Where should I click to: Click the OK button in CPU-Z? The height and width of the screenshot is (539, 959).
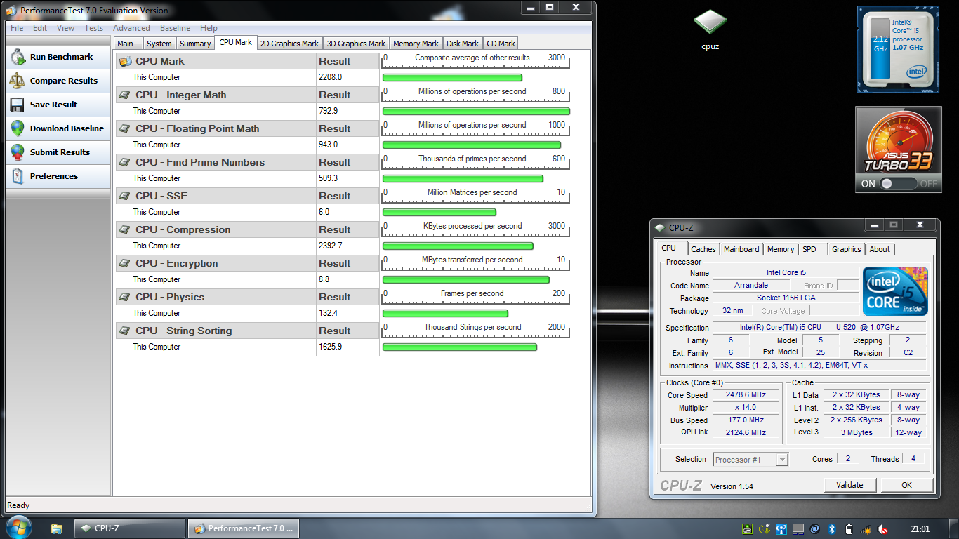907,485
